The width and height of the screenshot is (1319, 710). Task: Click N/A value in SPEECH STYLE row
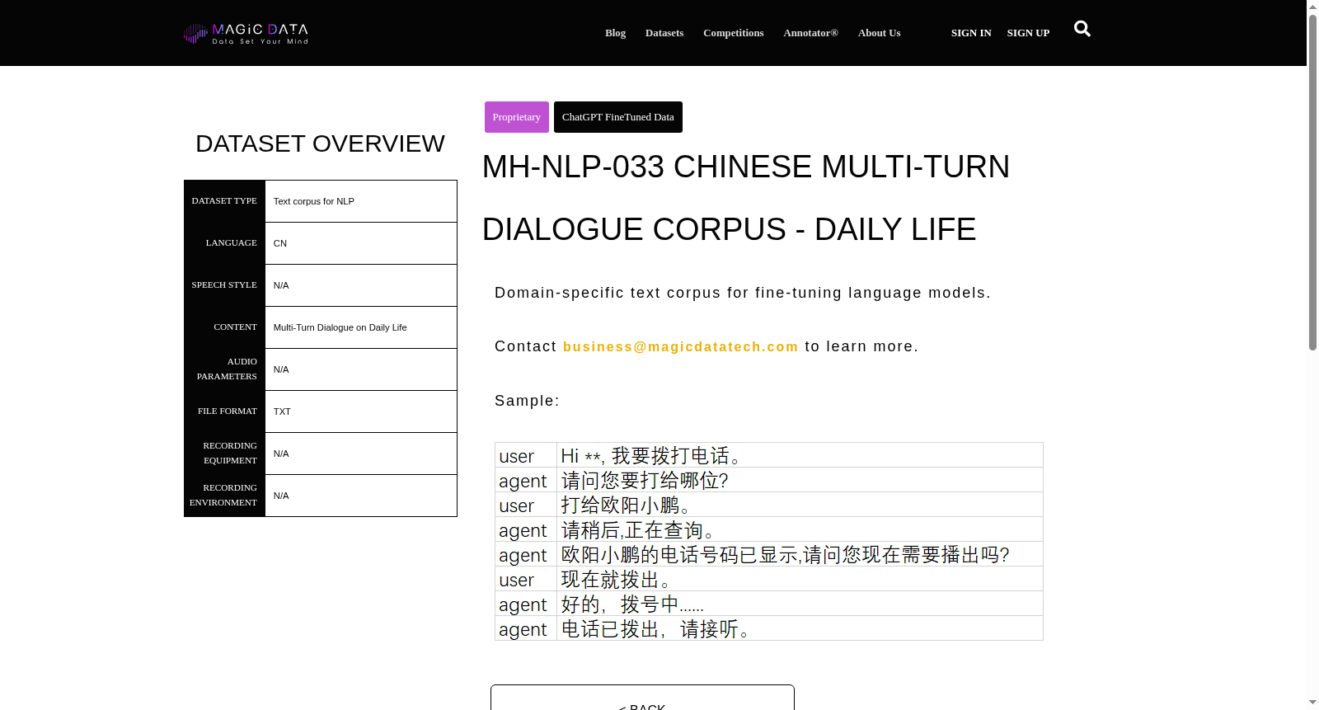click(281, 285)
